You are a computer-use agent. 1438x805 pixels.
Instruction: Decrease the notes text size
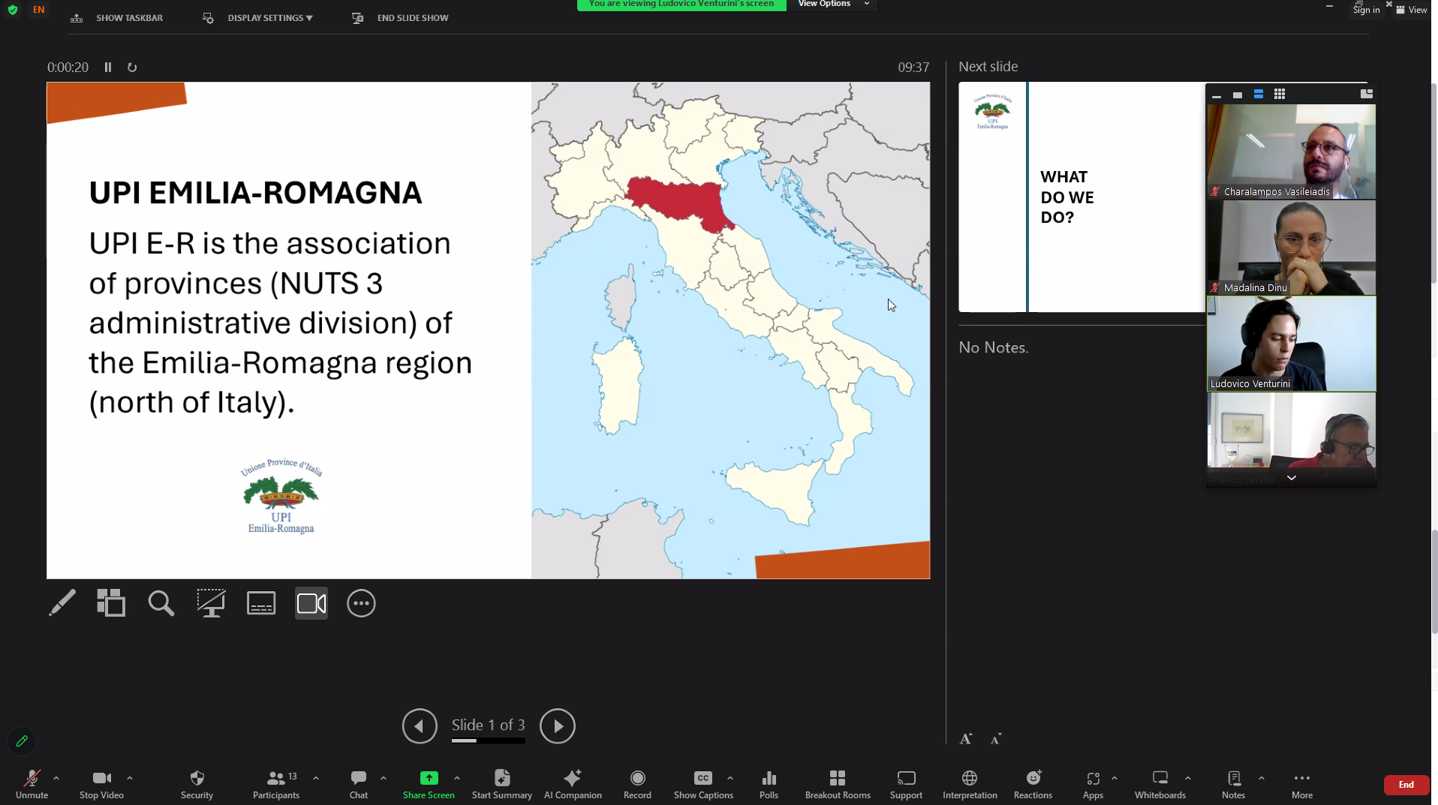click(x=996, y=739)
